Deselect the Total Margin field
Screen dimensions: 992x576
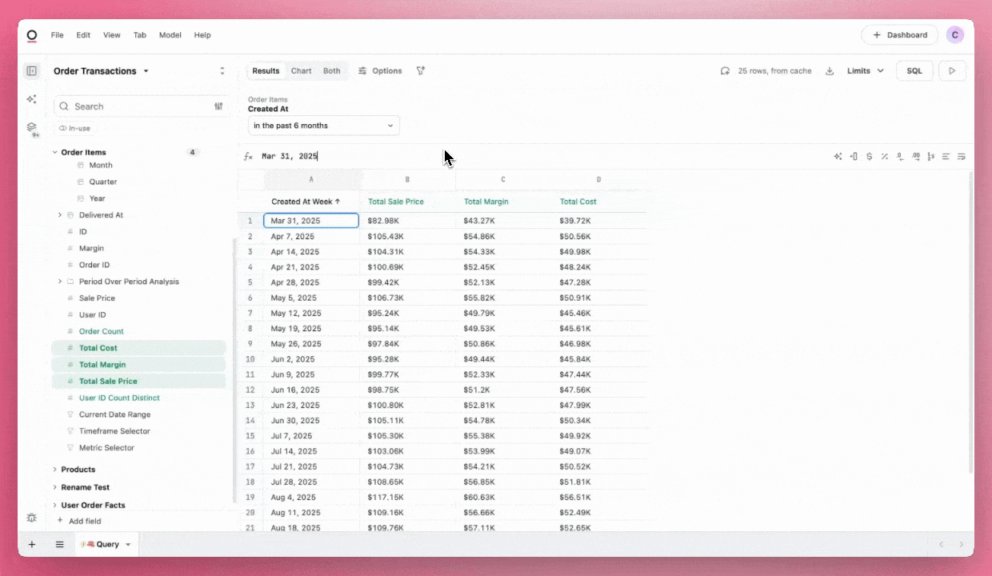click(x=102, y=365)
